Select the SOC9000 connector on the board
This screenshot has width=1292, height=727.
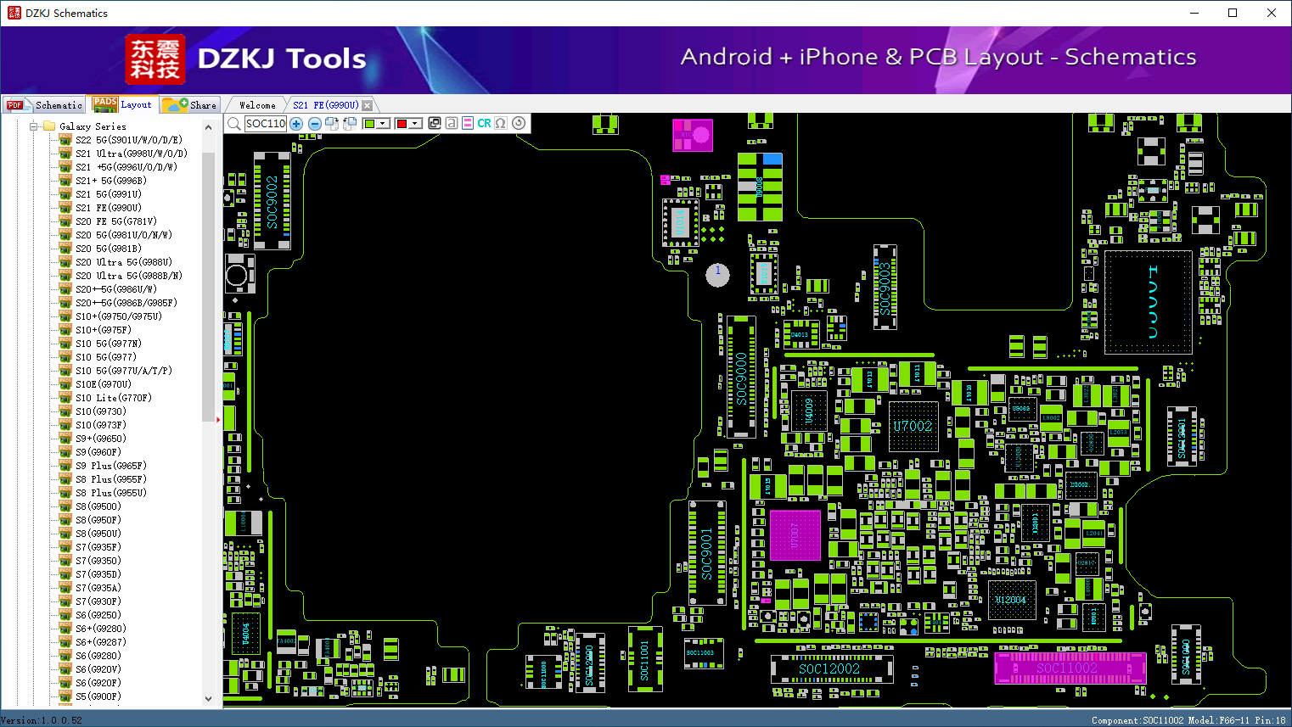[741, 377]
